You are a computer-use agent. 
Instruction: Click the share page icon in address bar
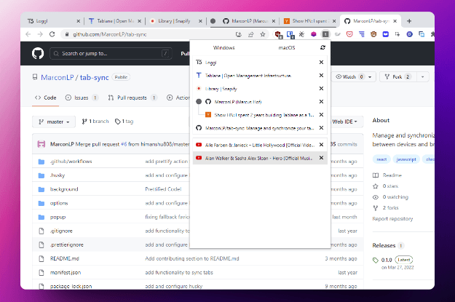point(250,34)
